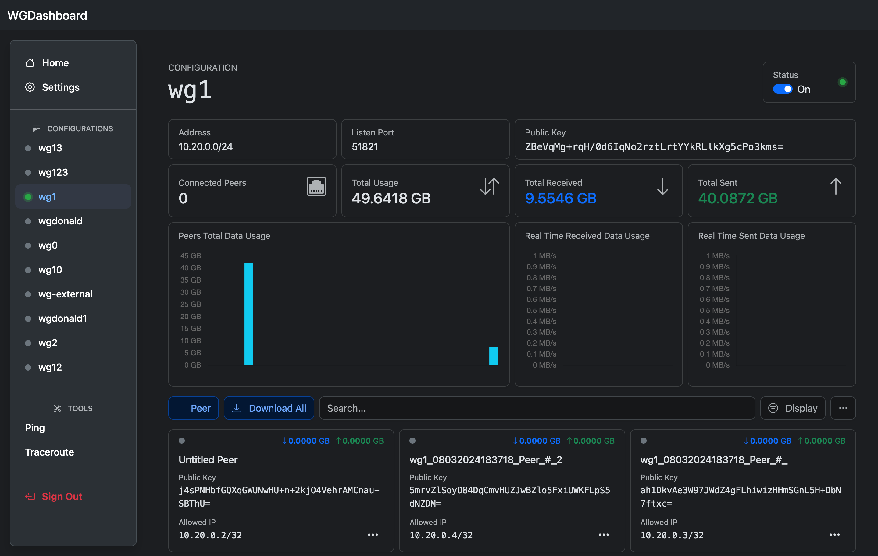The image size is (878, 556).
Task: Select wgdonald1 configuration
Action: pyautogui.click(x=73, y=318)
